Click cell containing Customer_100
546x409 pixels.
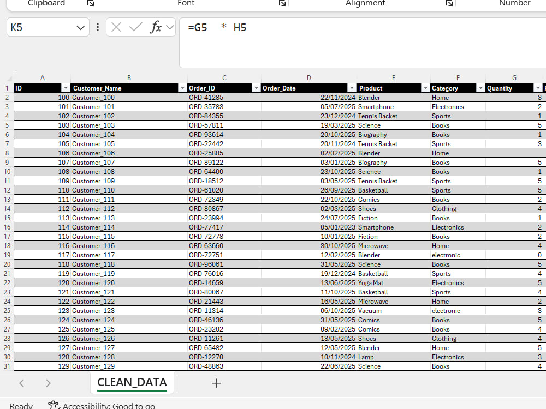pos(129,98)
